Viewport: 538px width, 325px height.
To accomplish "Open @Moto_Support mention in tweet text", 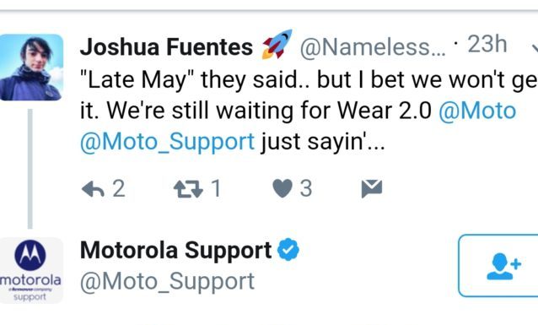I will tap(167, 142).
